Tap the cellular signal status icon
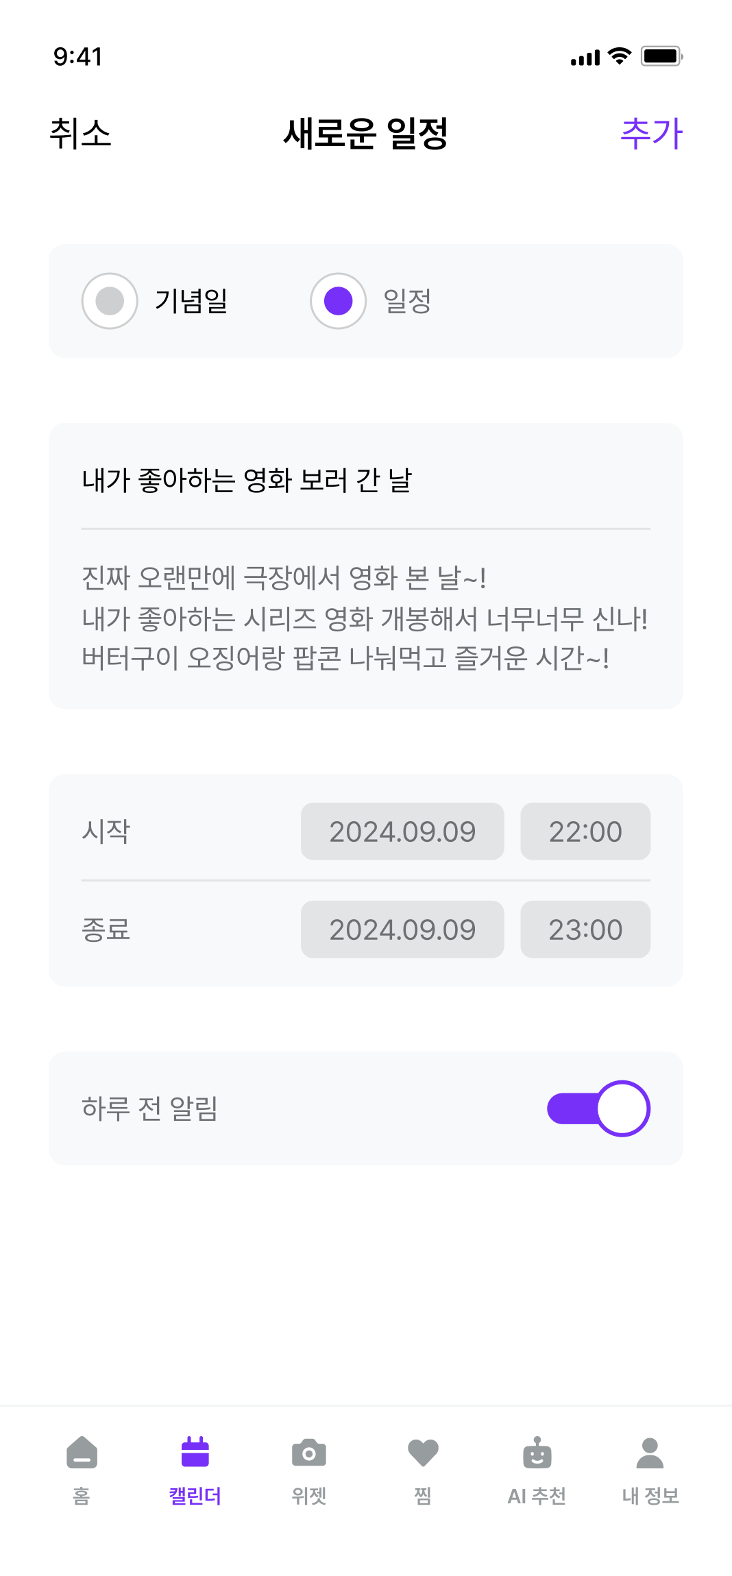This screenshot has height=1576, width=732. click(585, 58)
